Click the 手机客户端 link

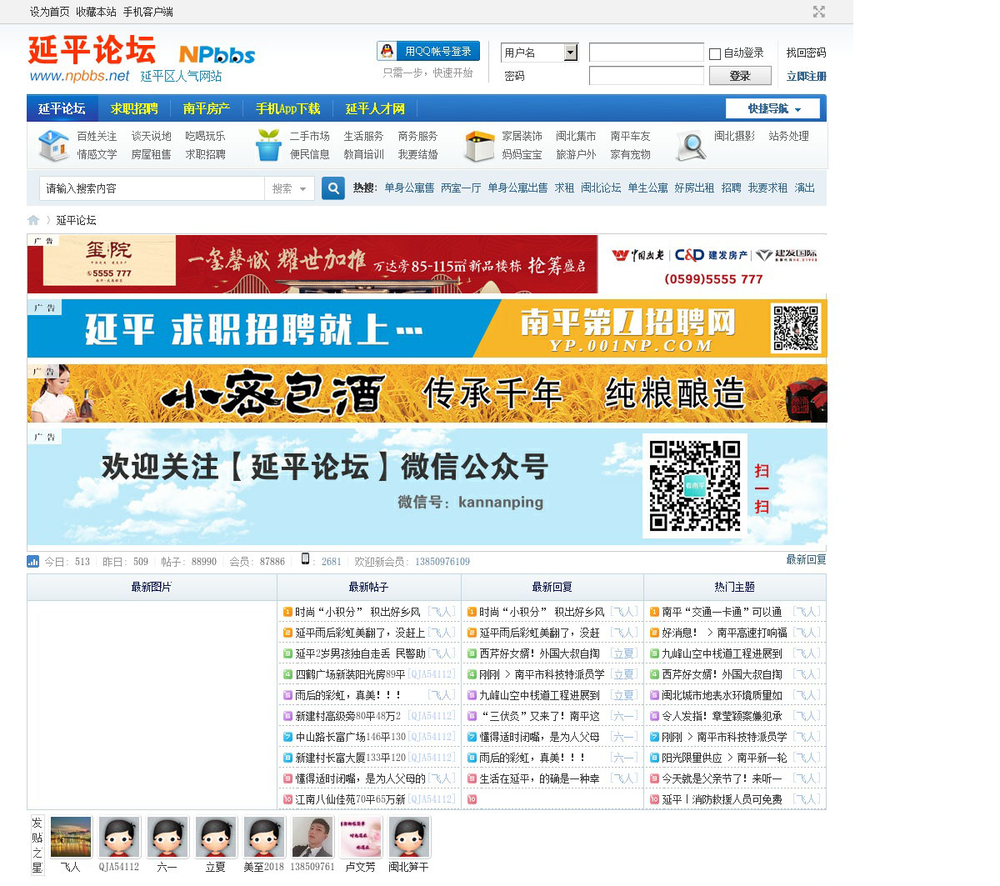pyautogui.click(x=148, y=12)
